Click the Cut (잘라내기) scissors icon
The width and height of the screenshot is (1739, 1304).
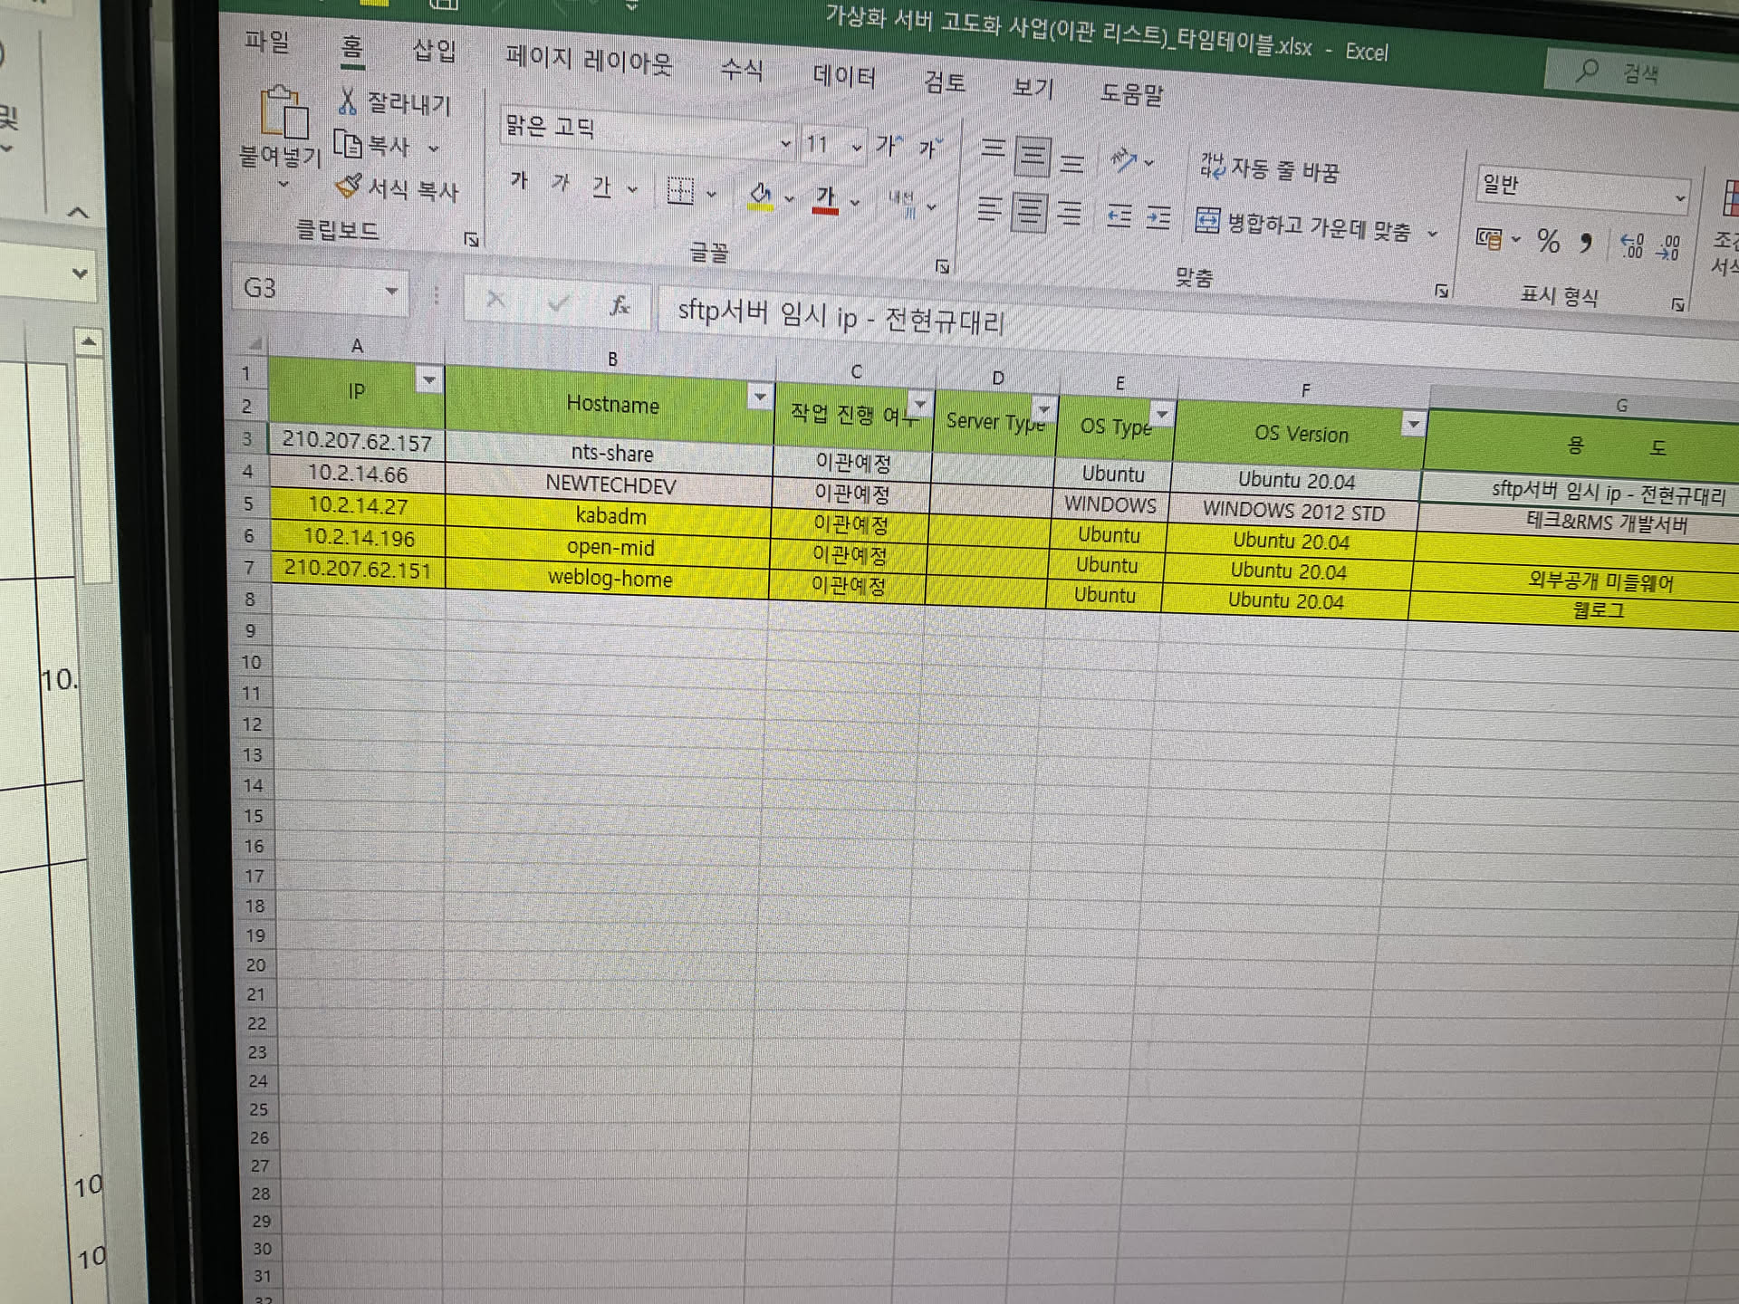(x=347, y=100)
